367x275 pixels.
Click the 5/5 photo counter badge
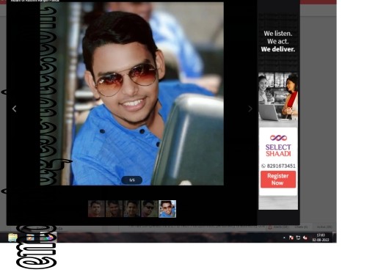132,180
